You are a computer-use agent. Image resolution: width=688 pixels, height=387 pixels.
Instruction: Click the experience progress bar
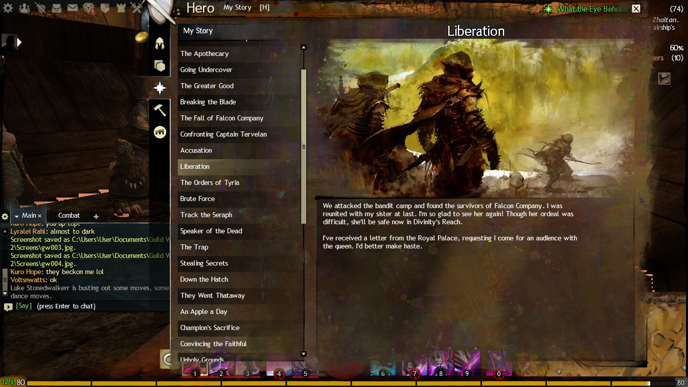pyautogui.click(x=351, y=383)
